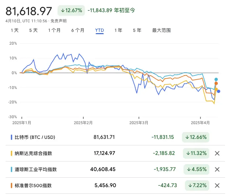Open the 比特币 (BTC / USD) row
This screenshot has width=231, height=196.
(115, 137)
